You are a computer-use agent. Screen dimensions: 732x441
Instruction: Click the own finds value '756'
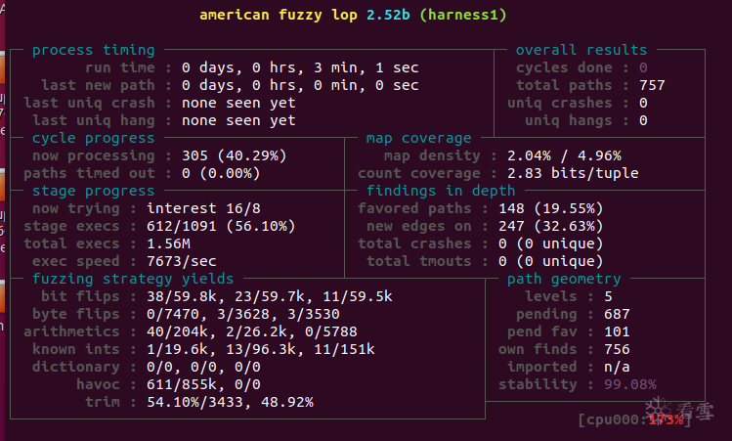click(617, 349)
